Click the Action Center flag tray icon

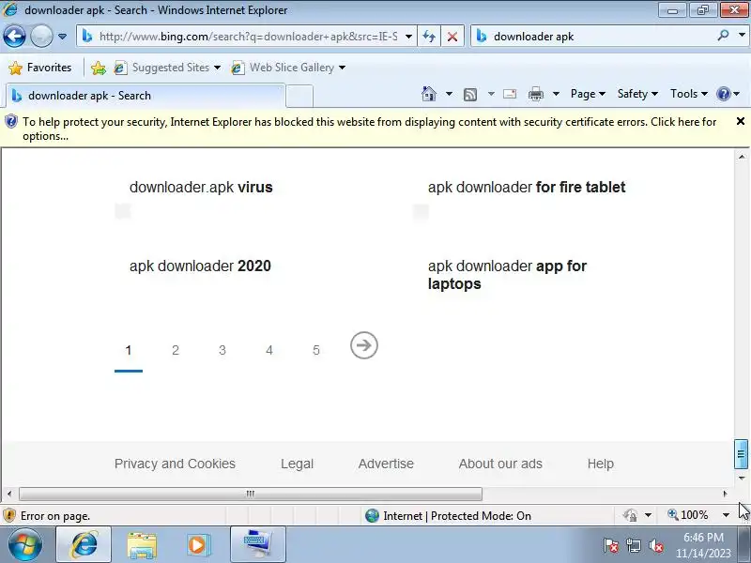click(610, 545)
